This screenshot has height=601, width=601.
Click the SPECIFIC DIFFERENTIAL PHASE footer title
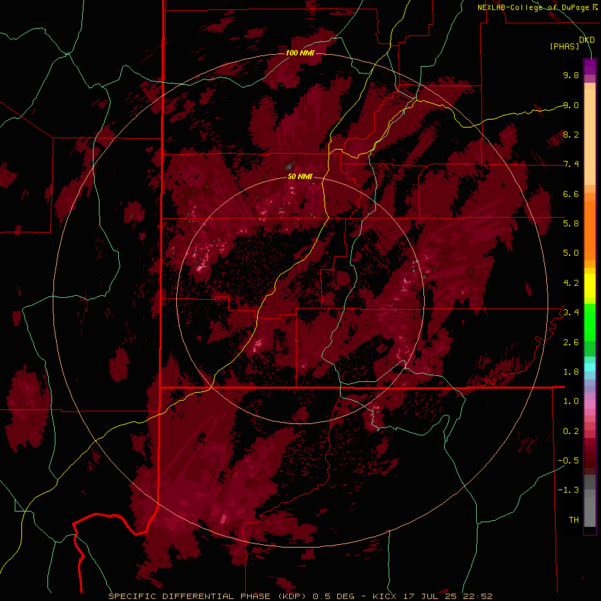190,596
